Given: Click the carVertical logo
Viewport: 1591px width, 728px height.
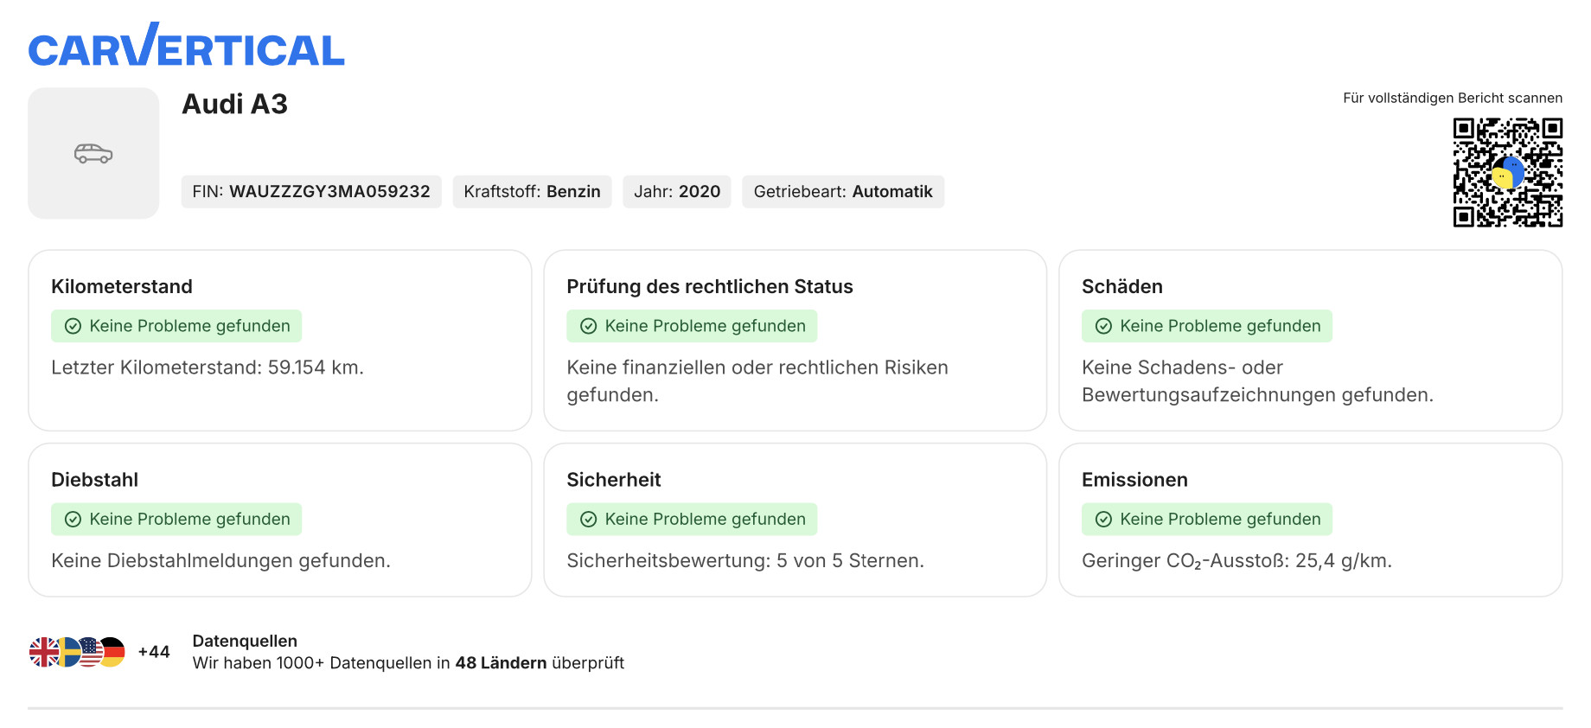Looking at the screenshot, I should (186, 48).
